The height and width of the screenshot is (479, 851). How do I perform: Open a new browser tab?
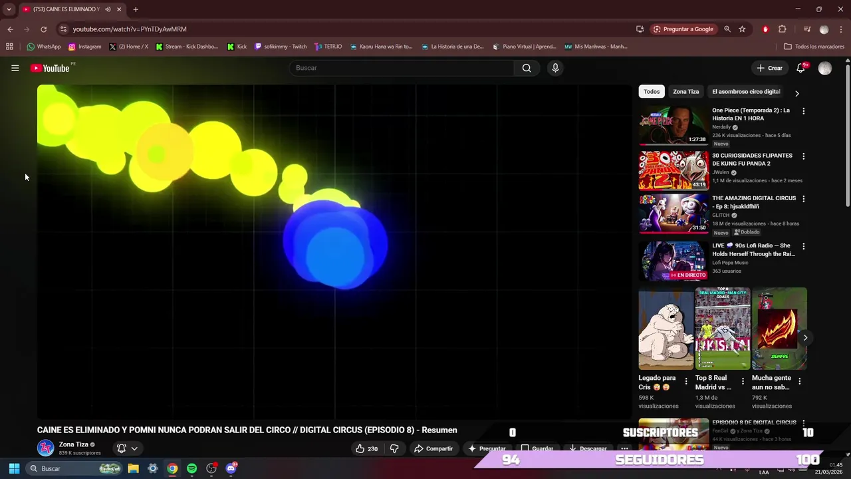pos(136,9)
